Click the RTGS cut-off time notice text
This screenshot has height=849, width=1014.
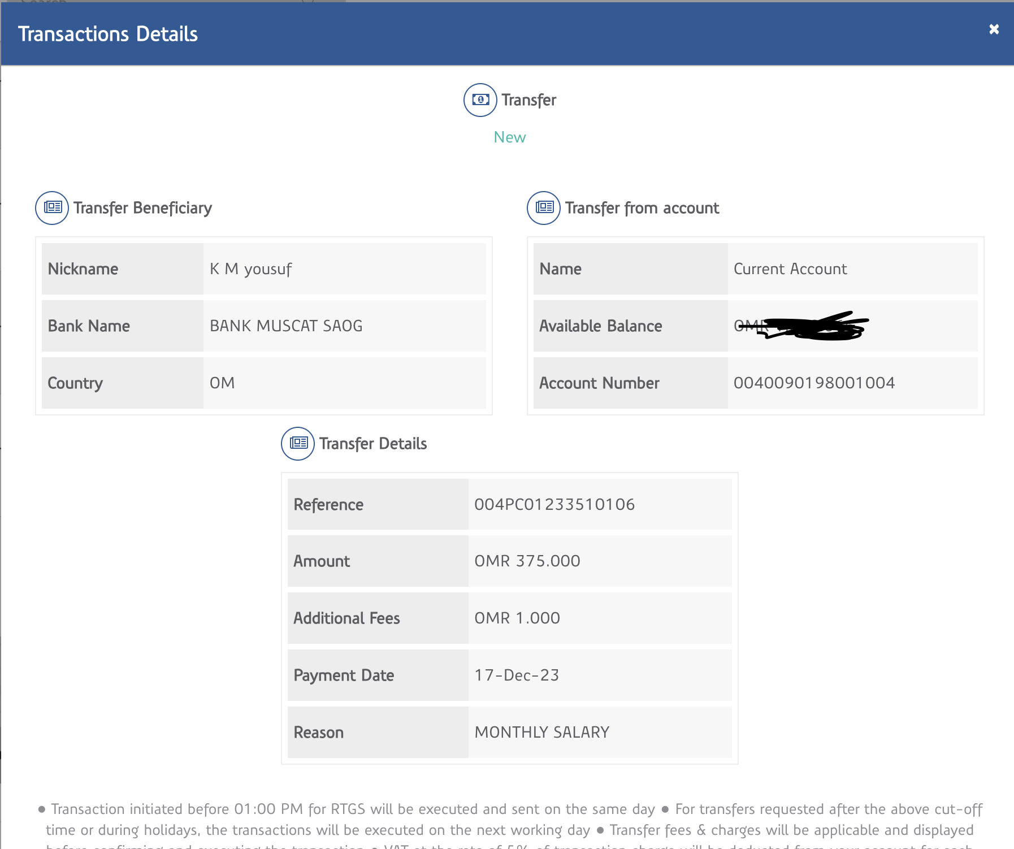(353, 809)
